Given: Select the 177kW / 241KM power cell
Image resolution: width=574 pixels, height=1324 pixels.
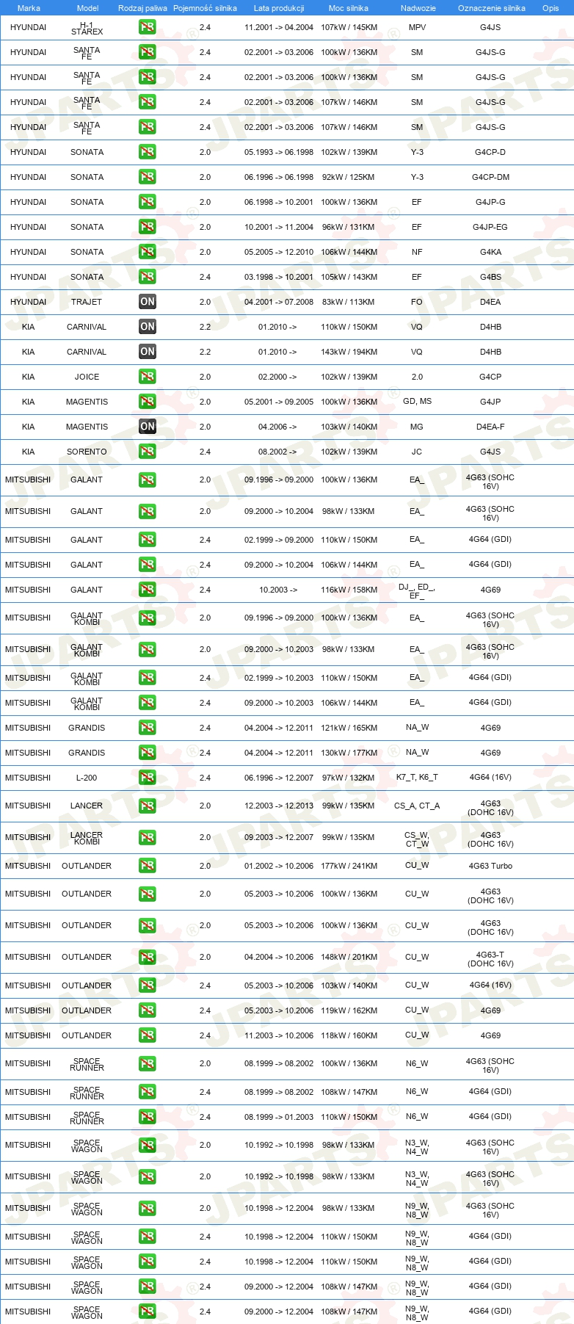Looking at the screenshot, I should [349, 866].
